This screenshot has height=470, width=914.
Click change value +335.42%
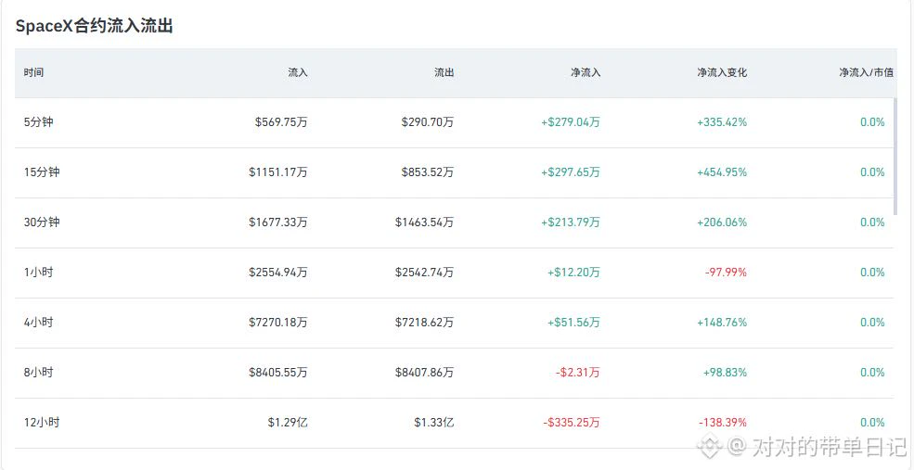click(722, 122)
